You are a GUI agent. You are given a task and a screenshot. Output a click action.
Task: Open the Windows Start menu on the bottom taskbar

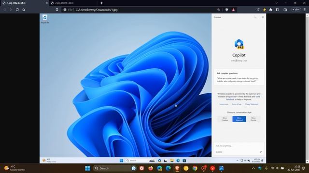coord(87,168)
